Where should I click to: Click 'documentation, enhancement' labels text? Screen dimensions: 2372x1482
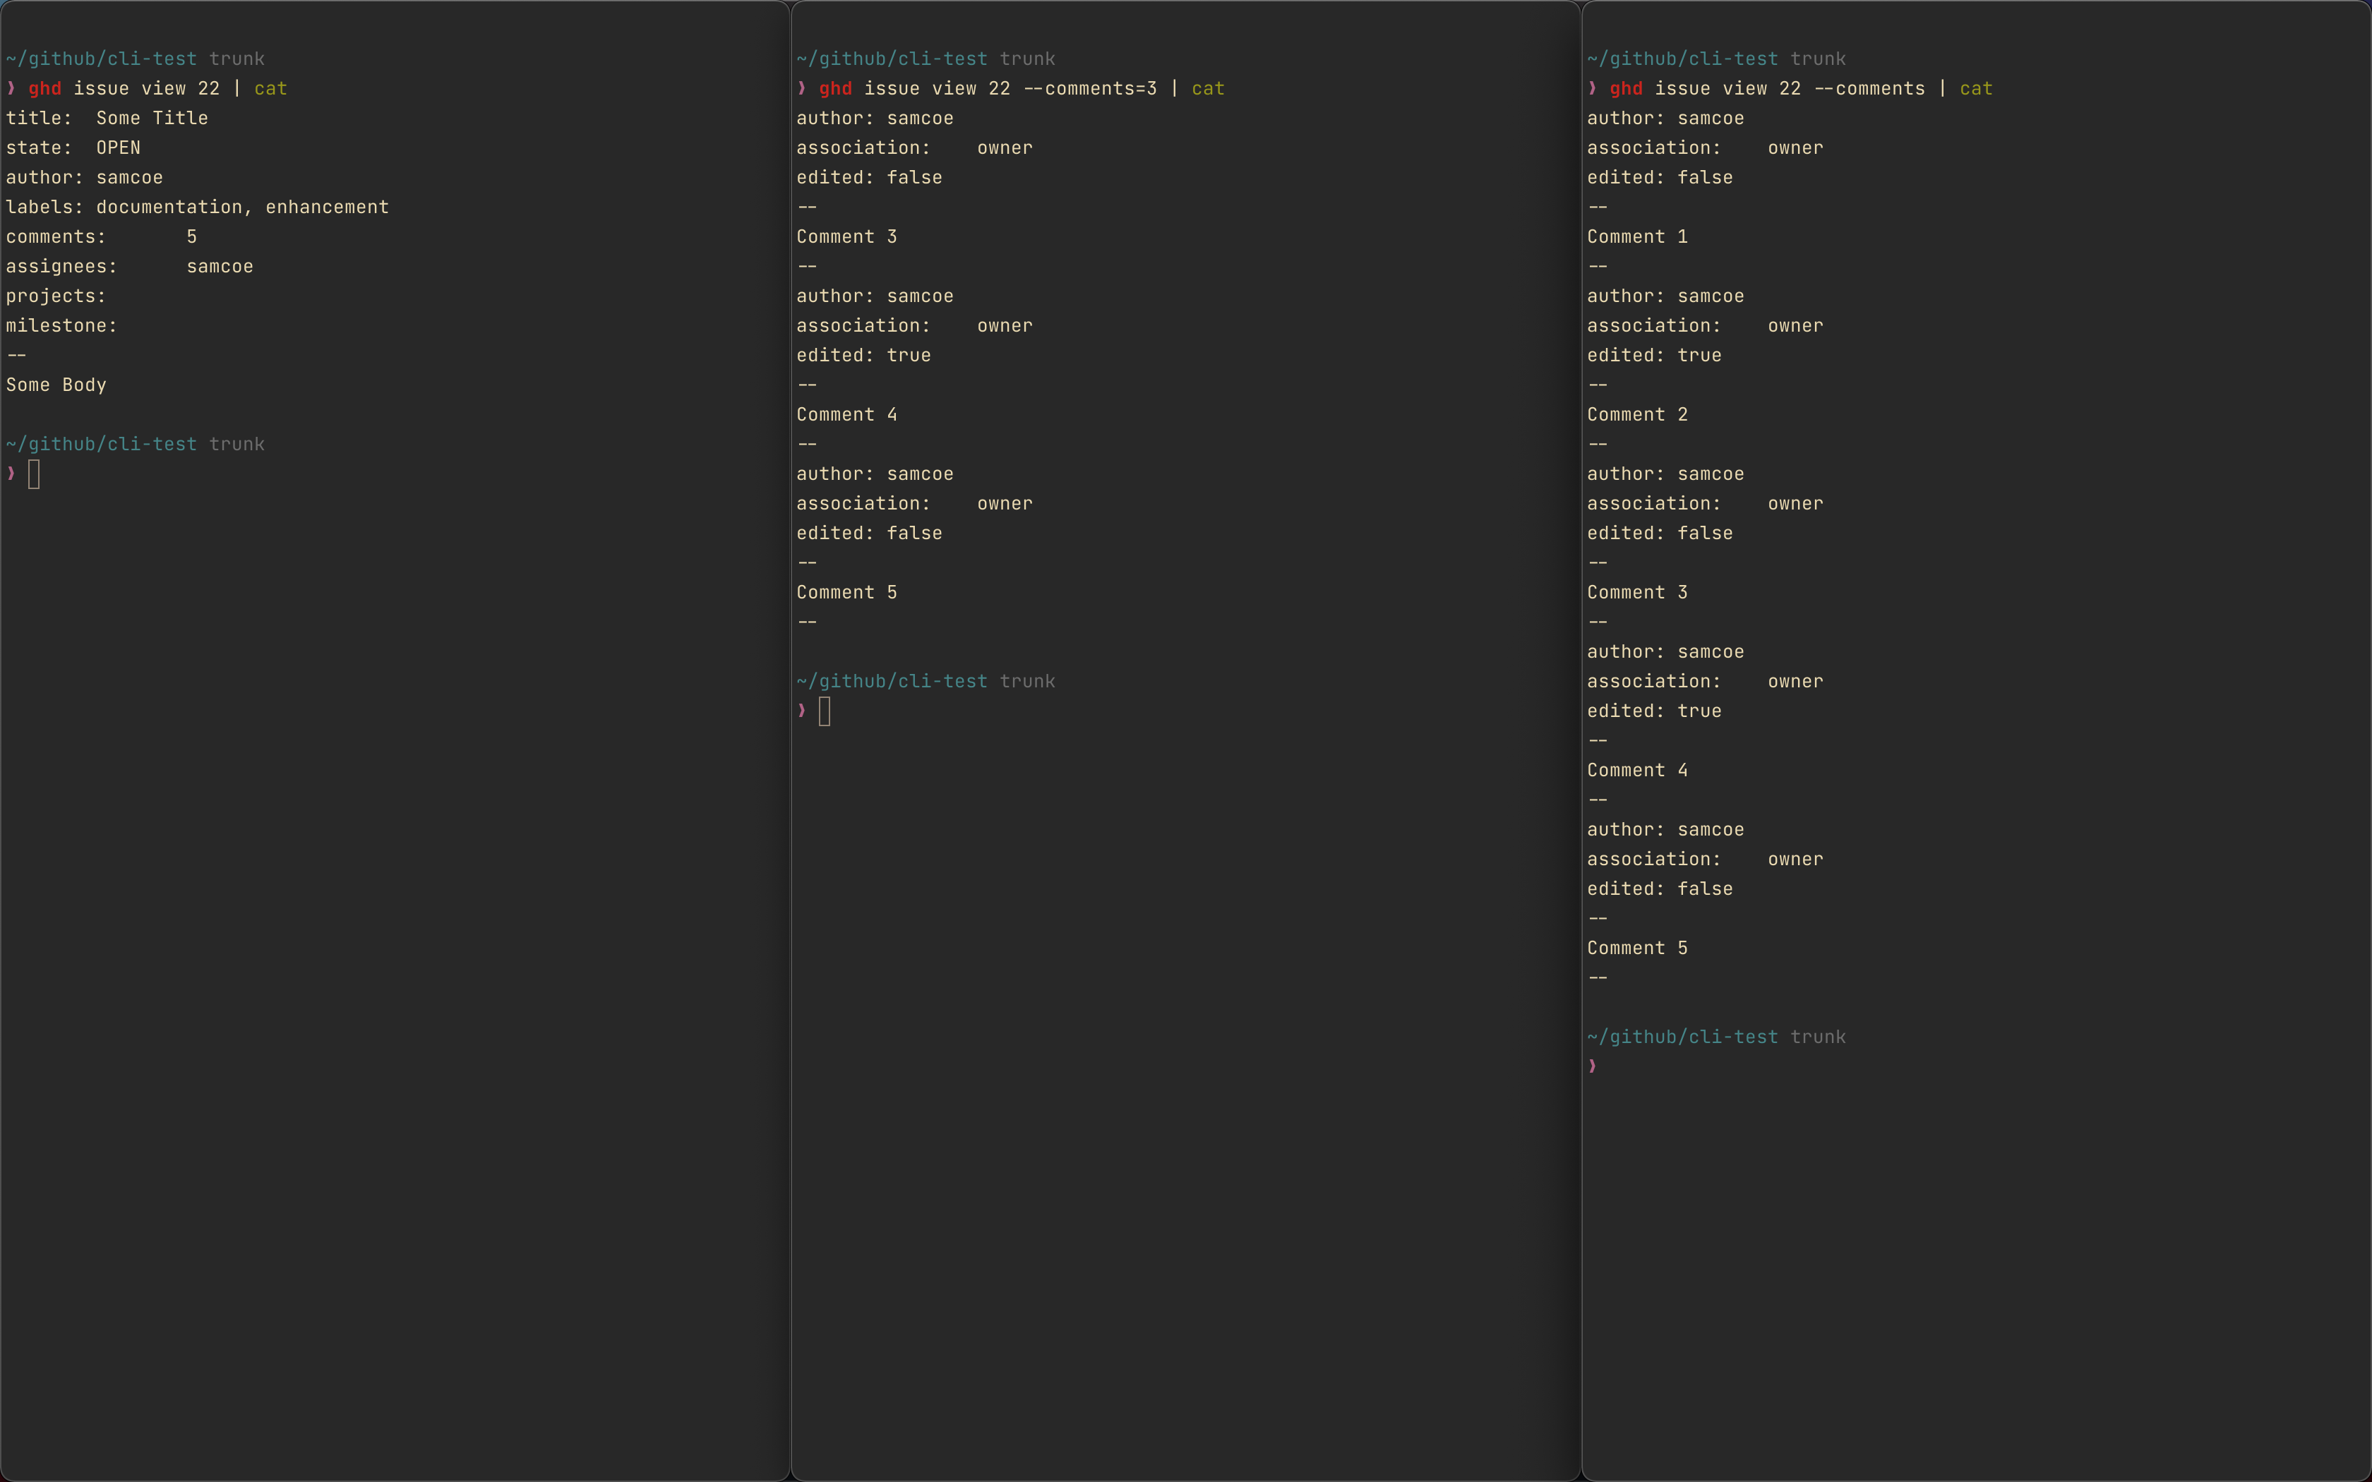242,207
